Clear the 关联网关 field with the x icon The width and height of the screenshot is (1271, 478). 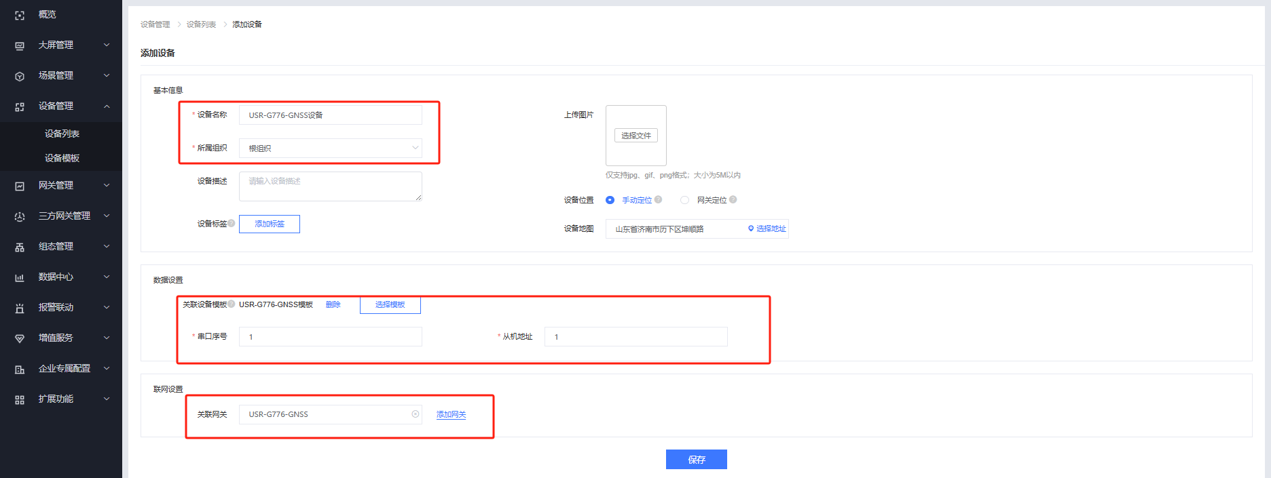click(416, 414)
